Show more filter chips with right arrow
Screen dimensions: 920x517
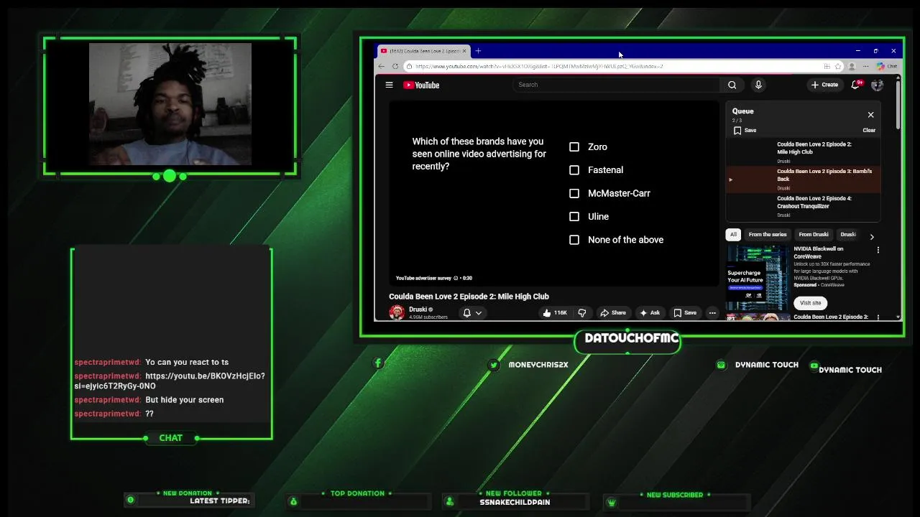click(x=872, y=236)
